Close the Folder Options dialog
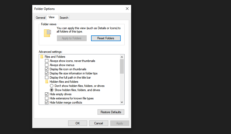The image size is (231, 134). coord(127,9)
